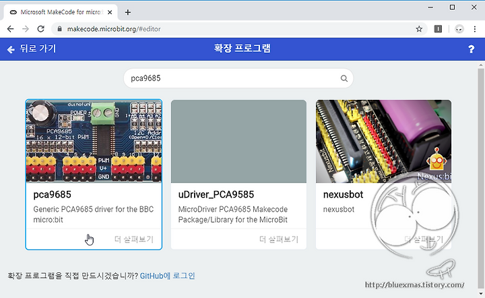Click the Generic PCA9685 driver description text
The height and width of the screenshot is (298, 485).
point(94,214)
